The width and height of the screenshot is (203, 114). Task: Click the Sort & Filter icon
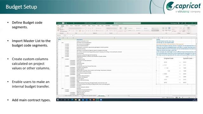(x=180, y=29)
